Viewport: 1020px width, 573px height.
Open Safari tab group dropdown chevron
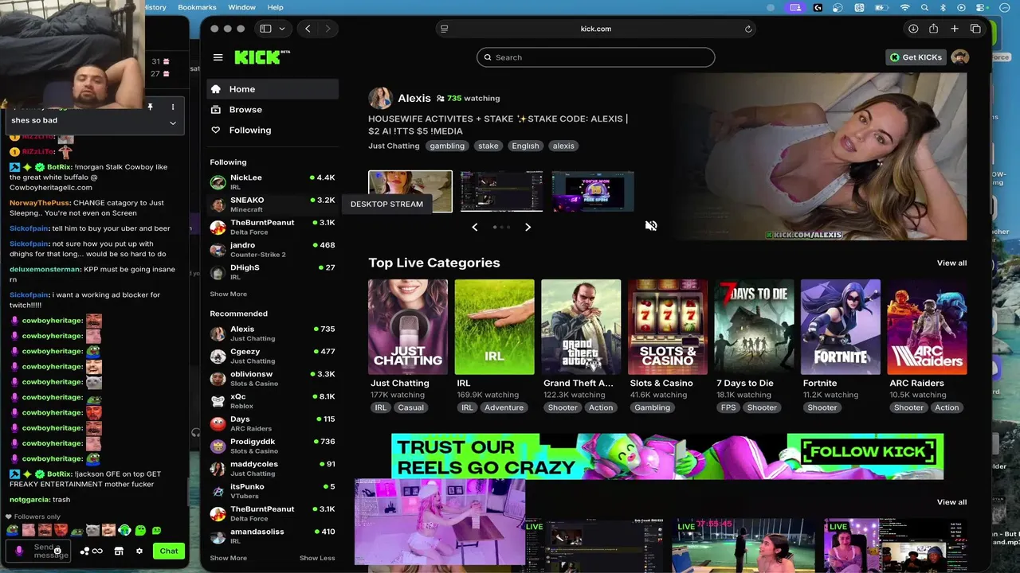coord(282,29)
